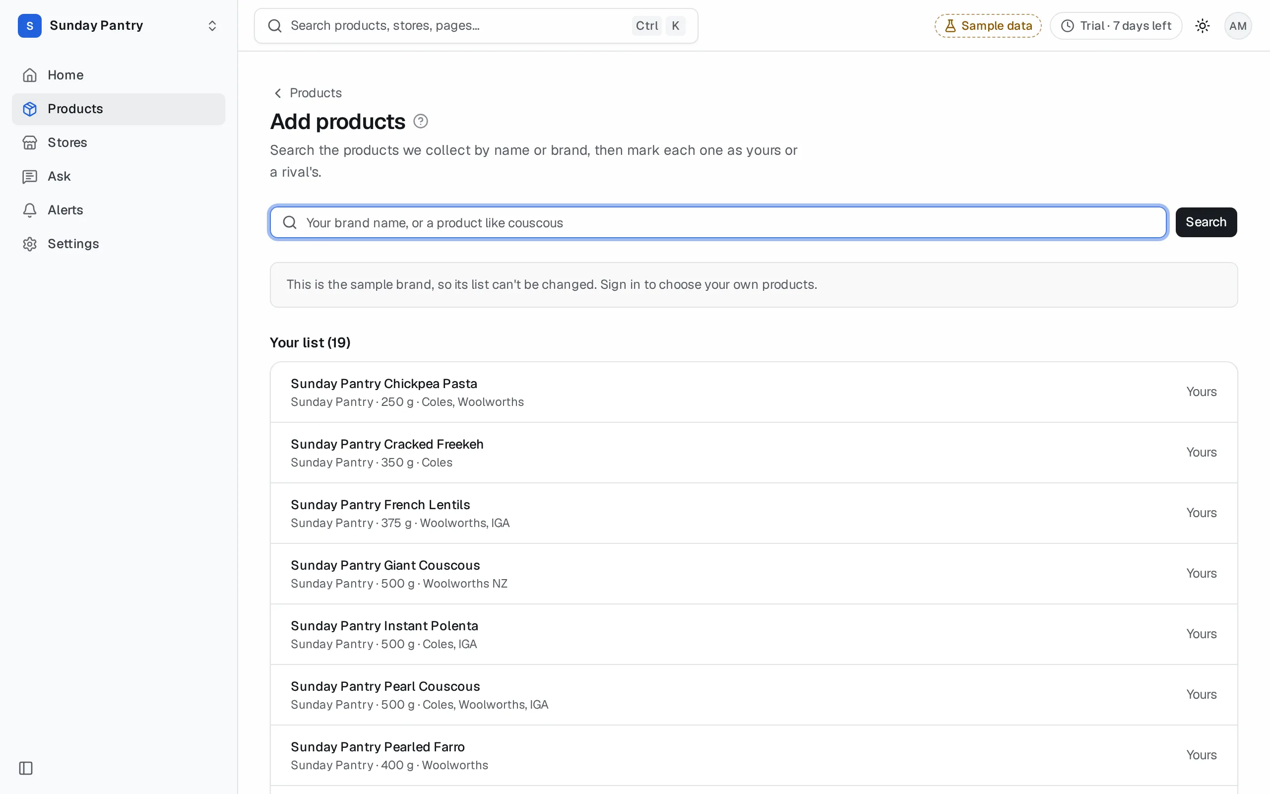Open Settings in the sidebar
Screen dimensions: 1270x794
119,244
